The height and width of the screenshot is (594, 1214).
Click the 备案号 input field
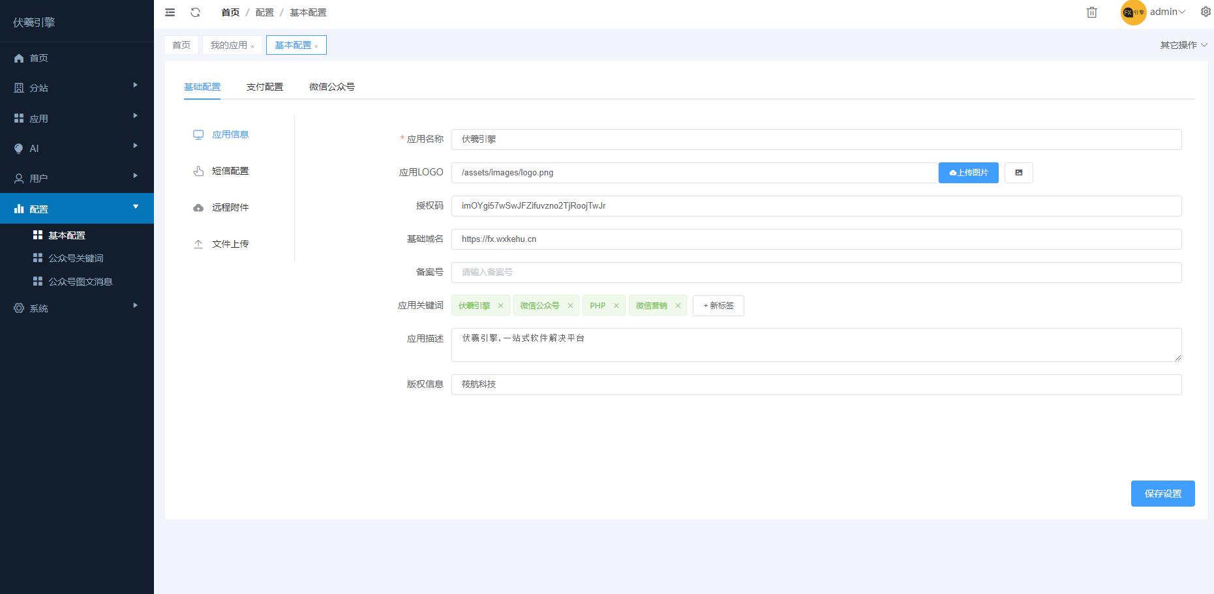click(815, 273)
